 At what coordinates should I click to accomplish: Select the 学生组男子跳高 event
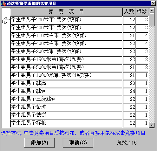[x=66, y=84]
